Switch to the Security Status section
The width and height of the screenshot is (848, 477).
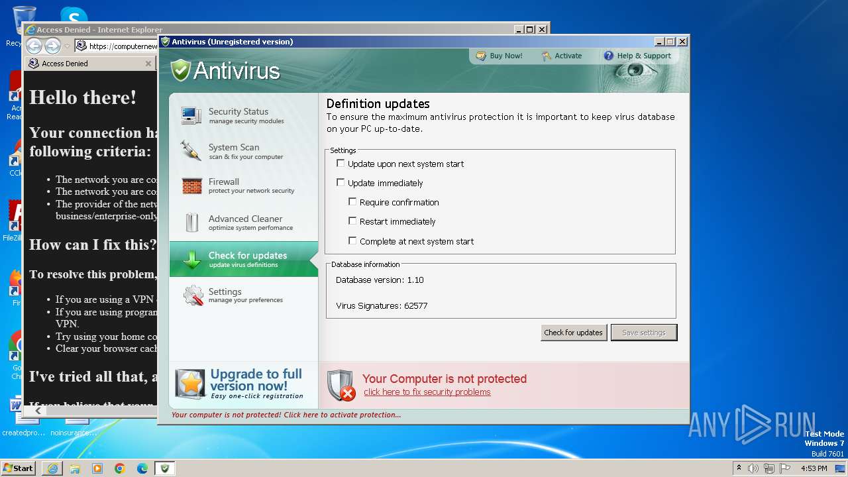tap(244, 115)
